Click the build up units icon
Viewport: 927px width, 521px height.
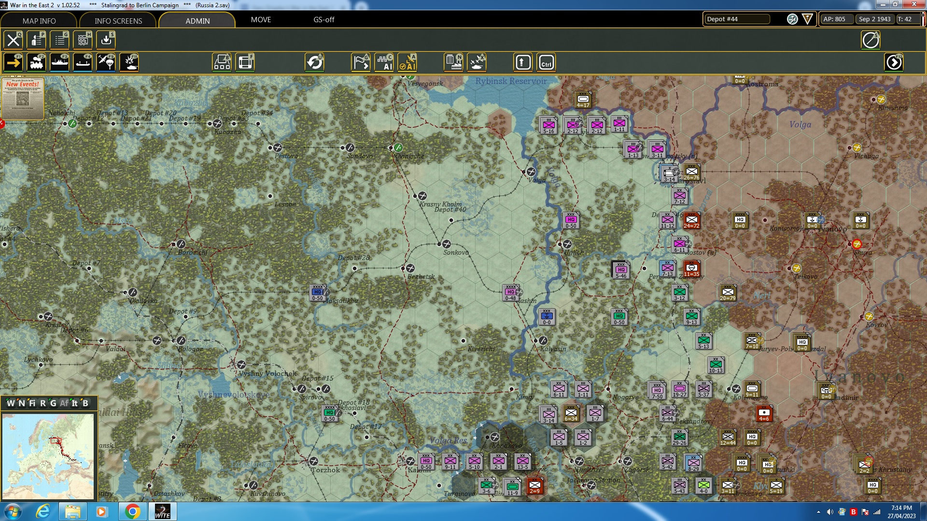coord(222,63)
